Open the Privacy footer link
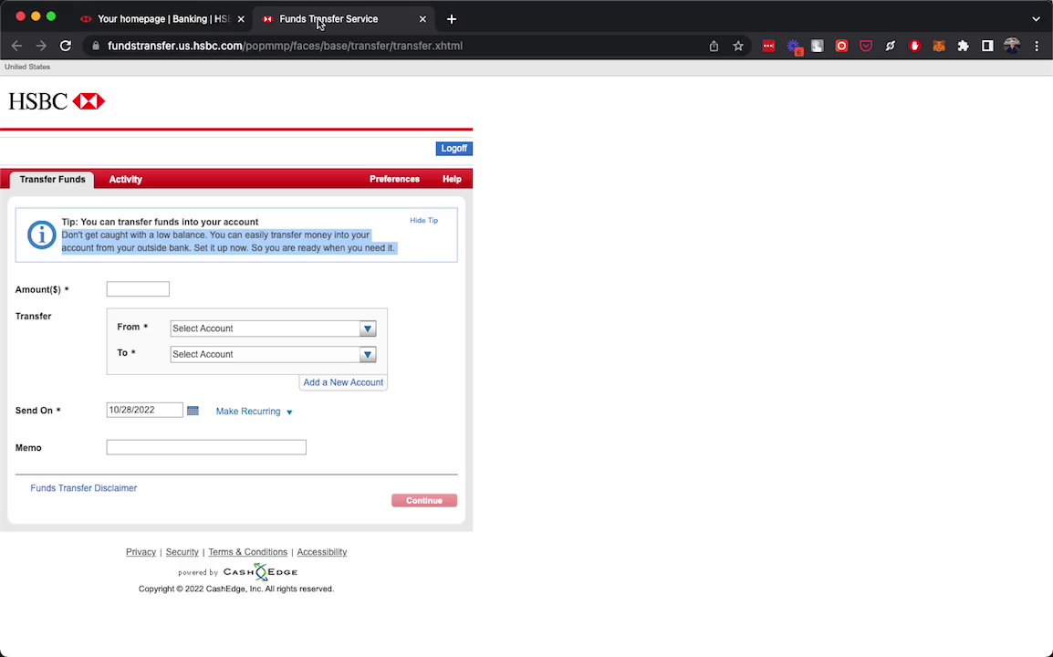Viewport: 1053px width, 657px height. pos(141,552)
